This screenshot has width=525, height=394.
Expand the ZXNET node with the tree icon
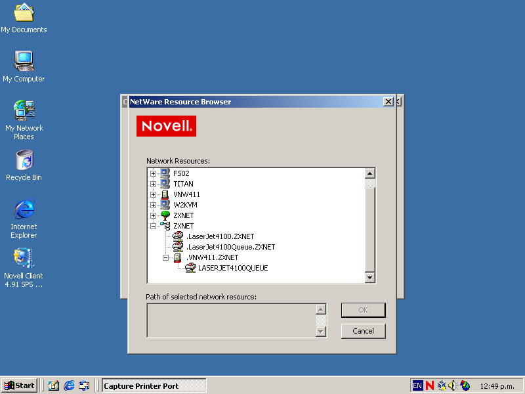point(153,215)
